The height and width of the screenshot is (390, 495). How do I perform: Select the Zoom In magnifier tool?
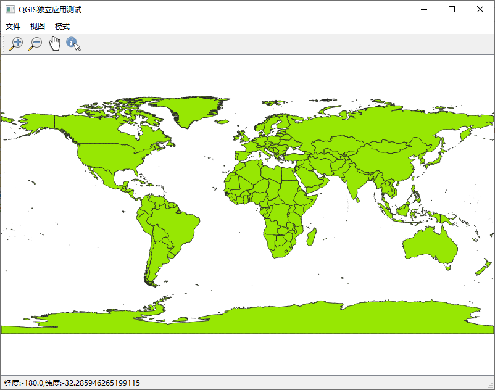(x=16, y=44)
